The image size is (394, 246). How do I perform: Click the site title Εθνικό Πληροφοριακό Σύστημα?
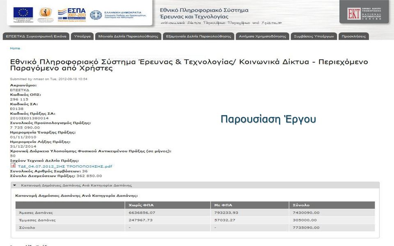tap(204, 13)
